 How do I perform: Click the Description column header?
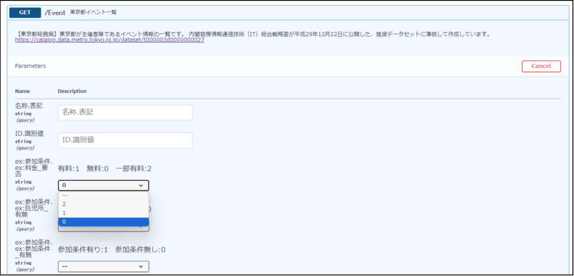pos(72,91)
